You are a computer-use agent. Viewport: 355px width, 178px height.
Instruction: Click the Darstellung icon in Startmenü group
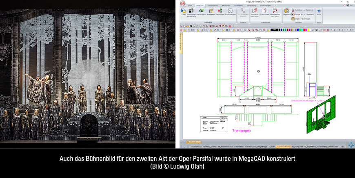pos(220,12)
